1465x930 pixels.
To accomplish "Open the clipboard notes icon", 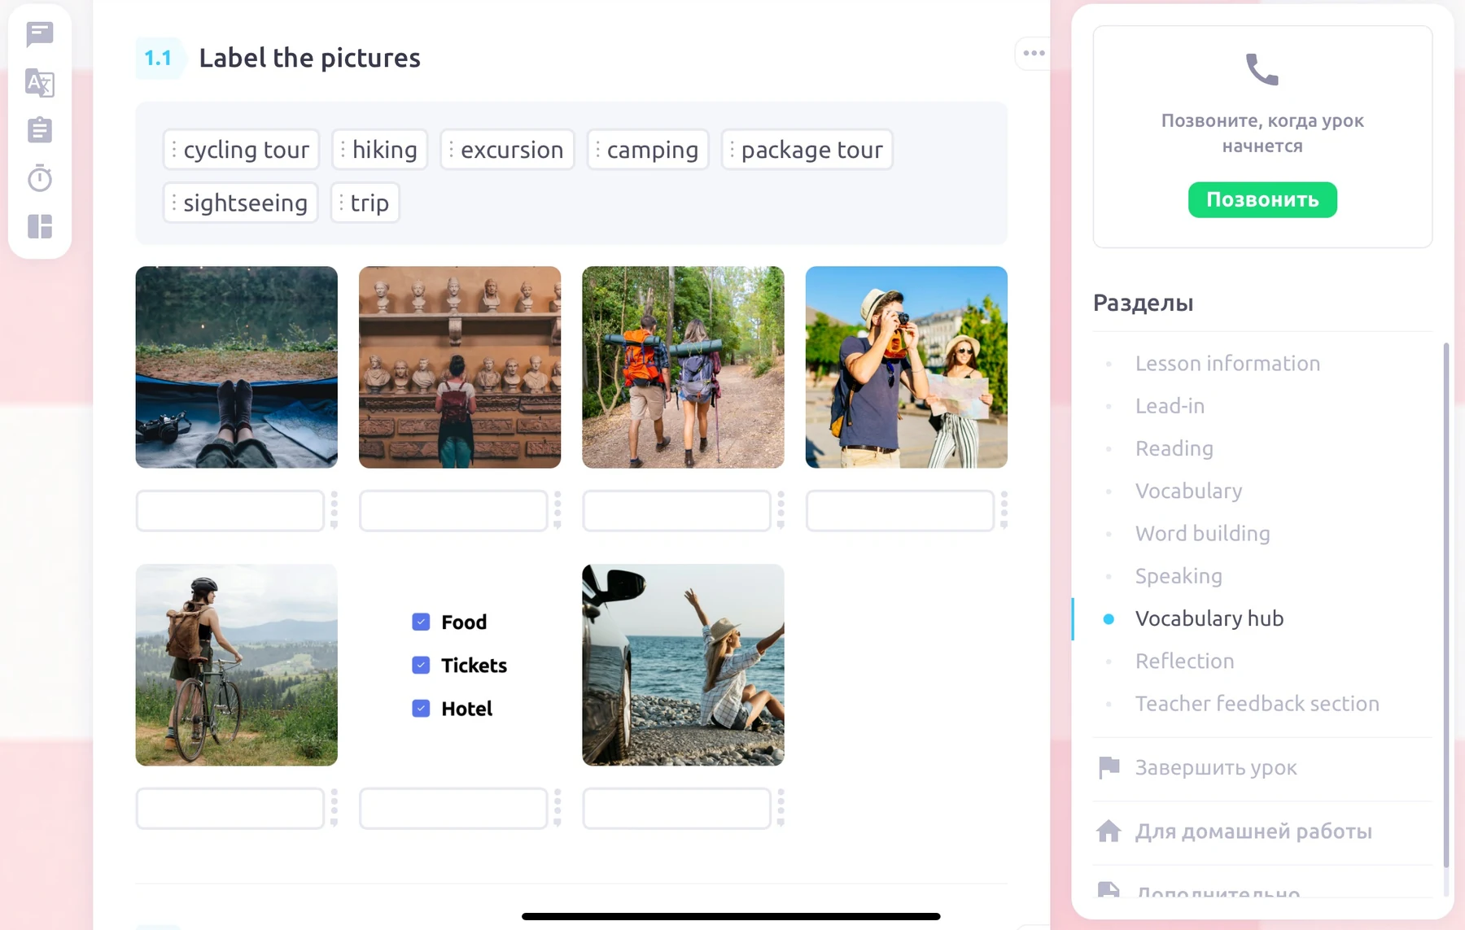I will [x=39, y=130].
